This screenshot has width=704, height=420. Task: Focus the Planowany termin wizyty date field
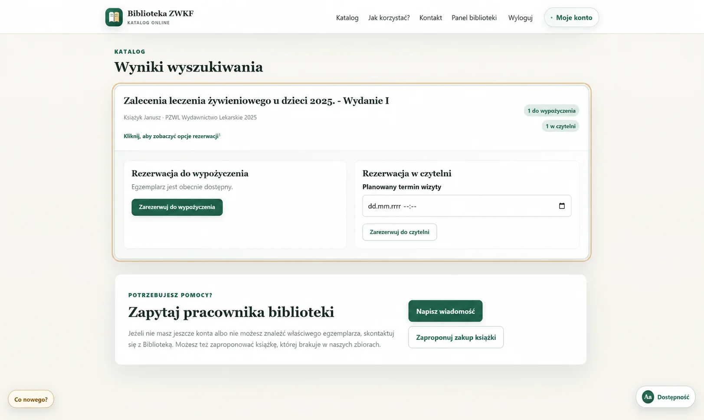pyautogui.click(x=467, y=206)
